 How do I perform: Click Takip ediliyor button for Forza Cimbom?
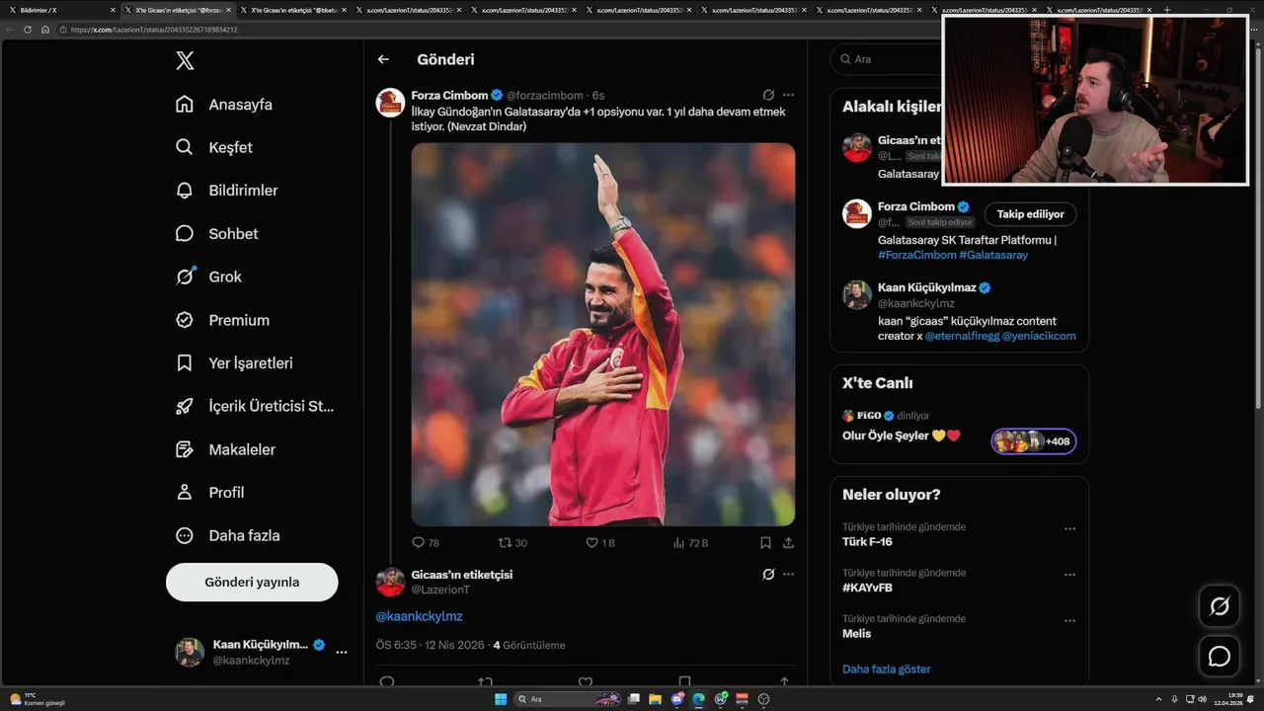coord(1030,214)
